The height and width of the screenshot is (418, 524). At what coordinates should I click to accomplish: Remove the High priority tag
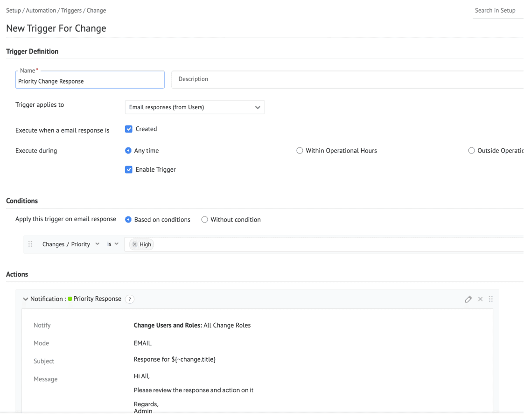135,244
